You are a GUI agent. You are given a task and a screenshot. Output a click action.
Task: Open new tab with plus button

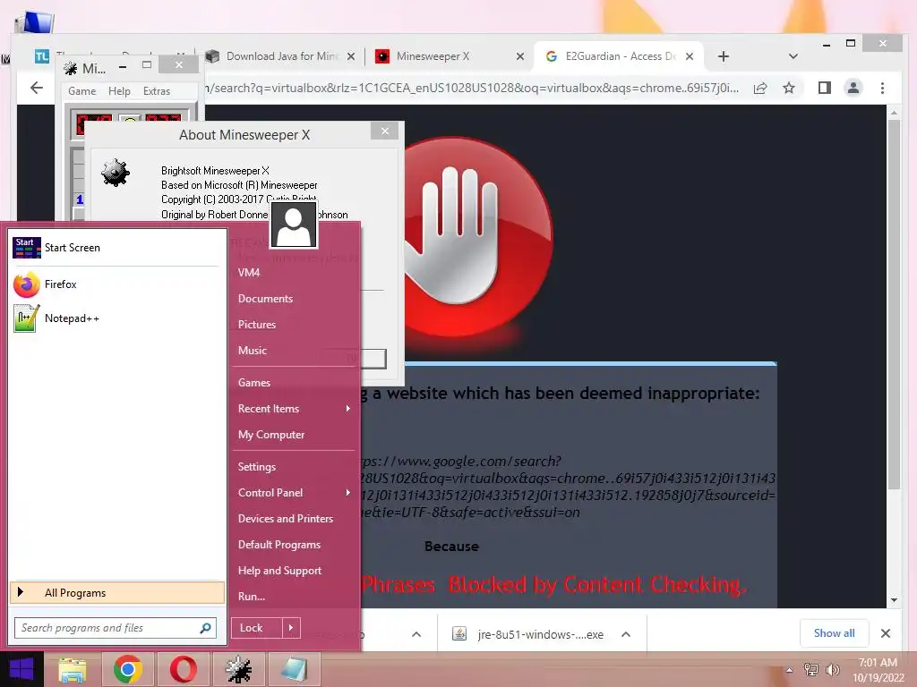pos(724,56)
